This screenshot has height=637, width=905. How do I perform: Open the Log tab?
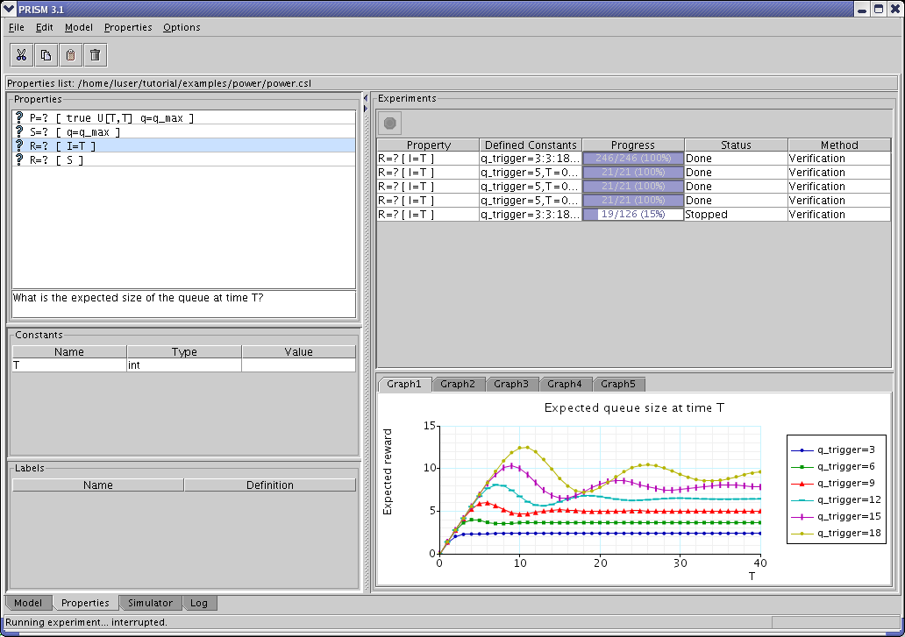point(198,603)
